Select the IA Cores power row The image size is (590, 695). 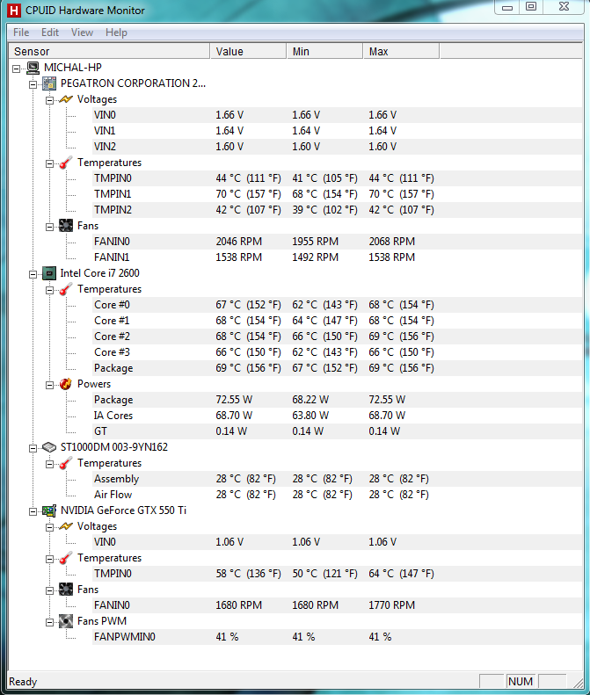(337, 416)
